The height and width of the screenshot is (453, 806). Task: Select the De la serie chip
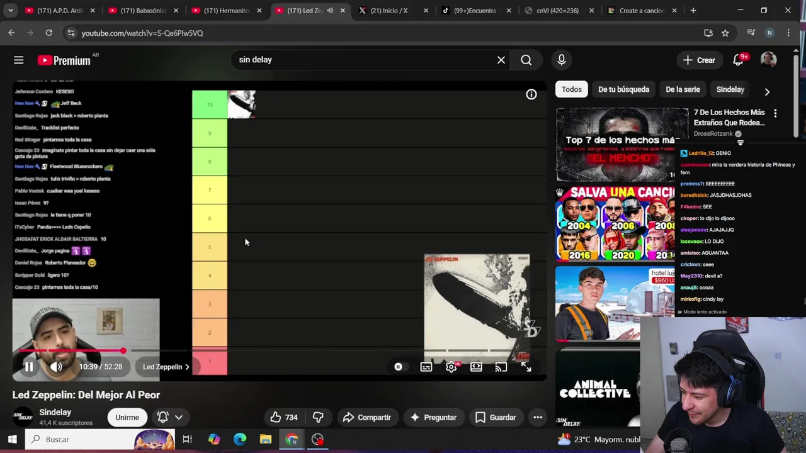683,89
